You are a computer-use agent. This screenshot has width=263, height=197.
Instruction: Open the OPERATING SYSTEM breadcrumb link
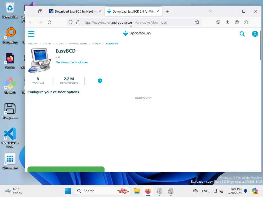point(78,44)
